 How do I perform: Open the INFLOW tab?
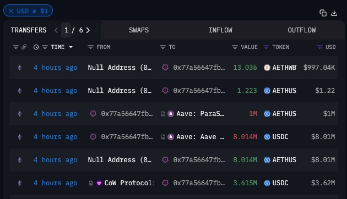tap(220, 30)
